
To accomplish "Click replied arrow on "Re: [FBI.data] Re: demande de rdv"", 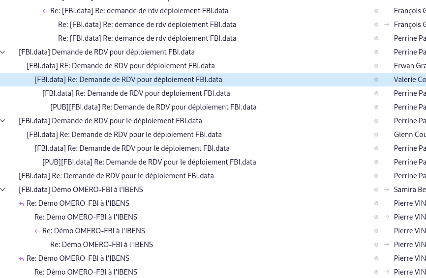I will pyautogui.click(x=45, y=11).
